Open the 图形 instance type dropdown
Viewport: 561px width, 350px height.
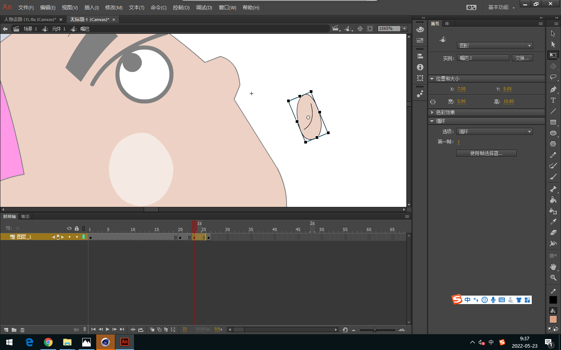click(495, 45)
